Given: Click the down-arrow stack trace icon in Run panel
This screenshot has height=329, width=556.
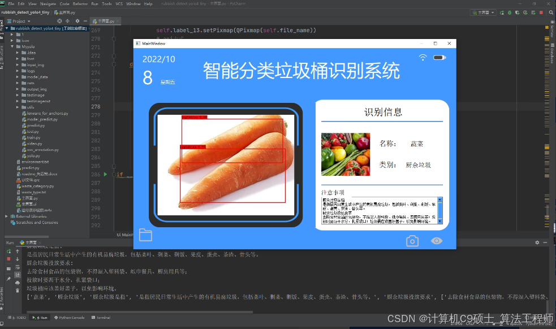Looking at the screenshot, I should pyautogui.click(x=18, y=259).
